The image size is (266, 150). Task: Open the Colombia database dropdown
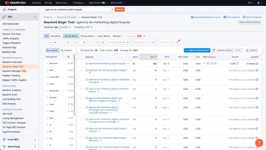click(x=62, y=27)
